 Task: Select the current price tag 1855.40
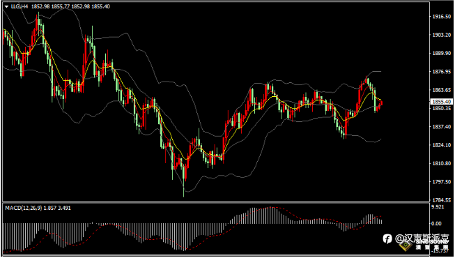click(441, 101)
